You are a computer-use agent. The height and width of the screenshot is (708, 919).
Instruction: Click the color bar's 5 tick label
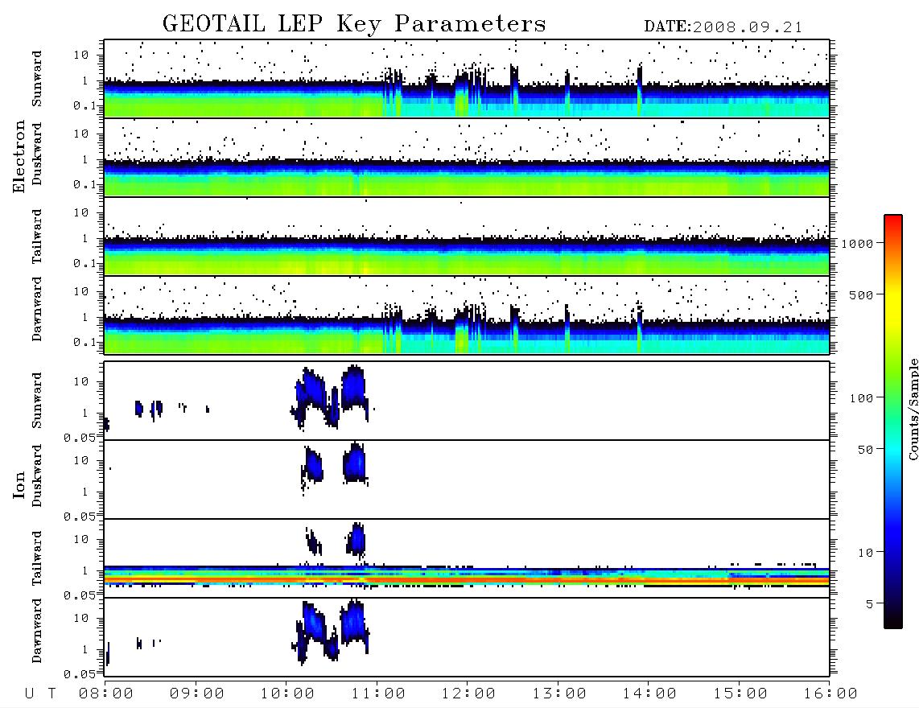click(x=870, y=604)
